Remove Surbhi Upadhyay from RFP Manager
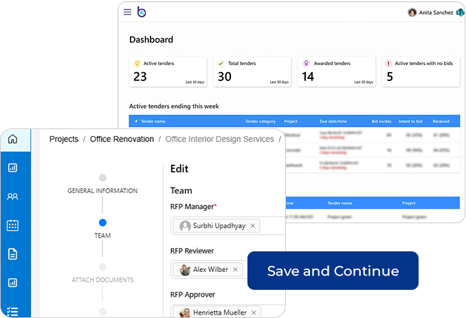Viewport: 466px width, 318px height. (253, 226)
